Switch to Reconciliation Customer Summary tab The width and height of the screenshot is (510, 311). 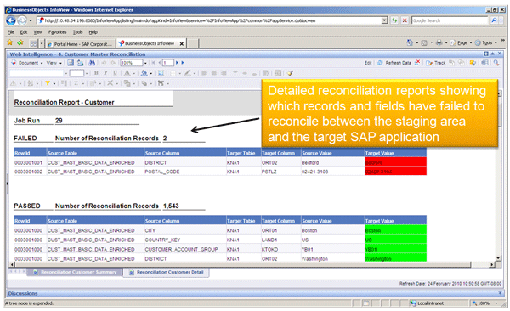[75, 272]
